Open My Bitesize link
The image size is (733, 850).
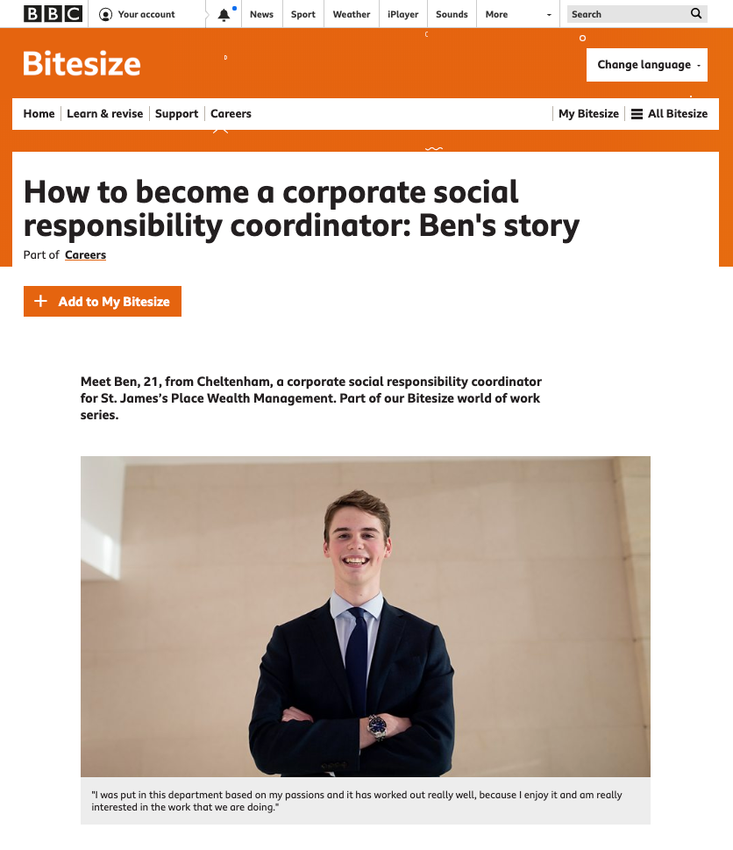coord(588,114)
